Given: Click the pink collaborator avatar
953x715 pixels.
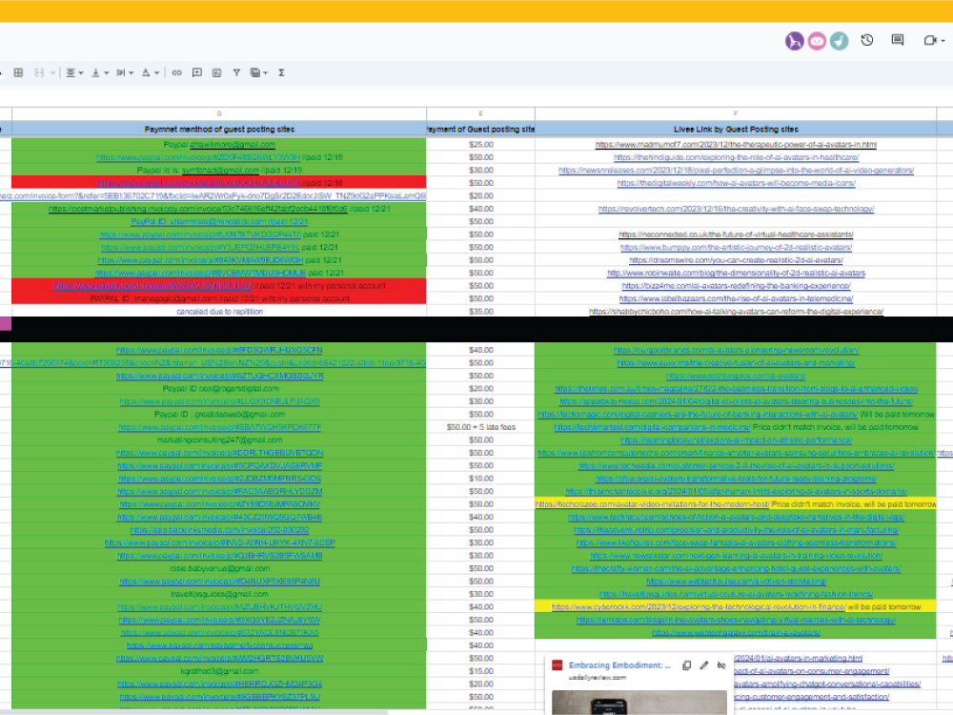Looking at the screenshot, I should (817, 41).
